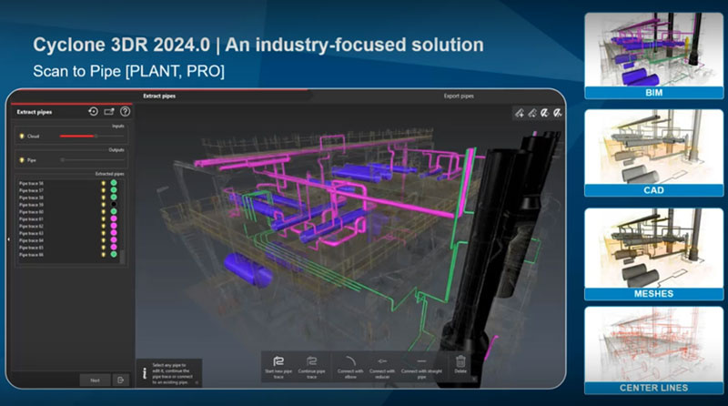This screenshot has height=406, width=728.
Task: Toggle visibility bulb for Pipe trace 61
Action: (x=104, y=218)
